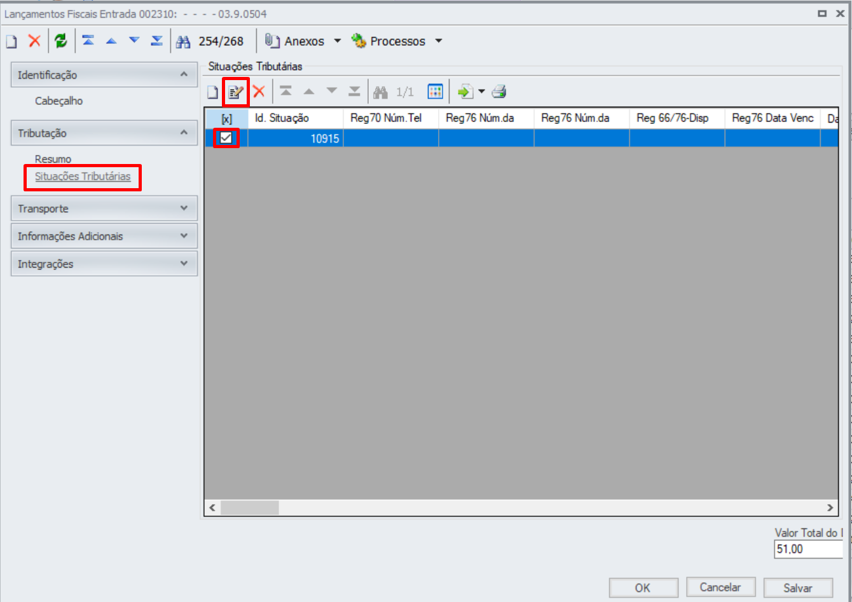Open the Cabeçalho item
Image resolution: width=852 pixels, height=602 pixels.
click(x=58, y=101)
